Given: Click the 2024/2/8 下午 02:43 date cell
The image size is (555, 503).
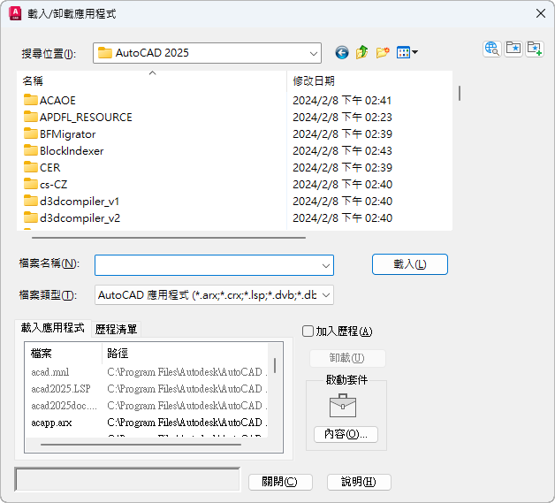Looking at the screenshot, I should pyautogui.click(x=342, y=151).
